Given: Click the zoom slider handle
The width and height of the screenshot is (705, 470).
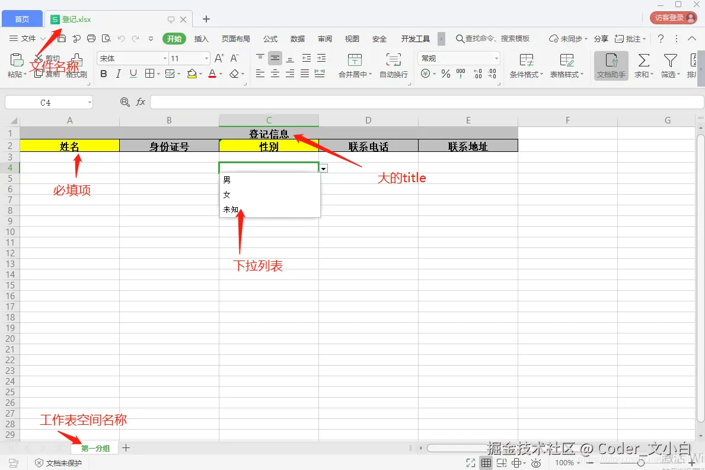Looking at the screenshot, I should tap(641, 462).
